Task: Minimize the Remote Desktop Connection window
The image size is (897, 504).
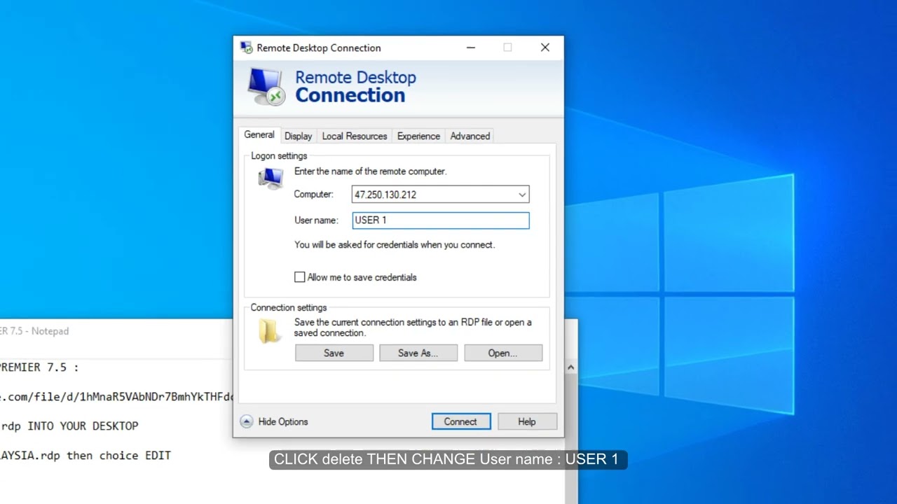Action: point(471,48)
